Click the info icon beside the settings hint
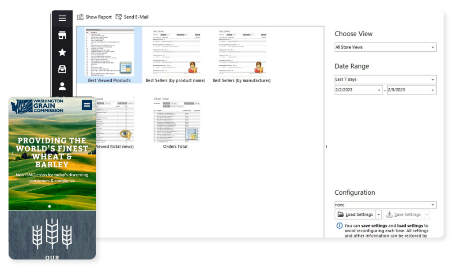The width and height of the screenshot is (452, 268). coord(339,226)
